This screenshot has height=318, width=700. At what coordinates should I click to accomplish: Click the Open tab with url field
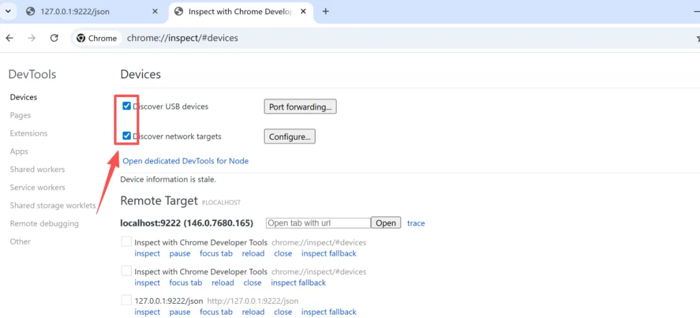(x=318, y=223)
